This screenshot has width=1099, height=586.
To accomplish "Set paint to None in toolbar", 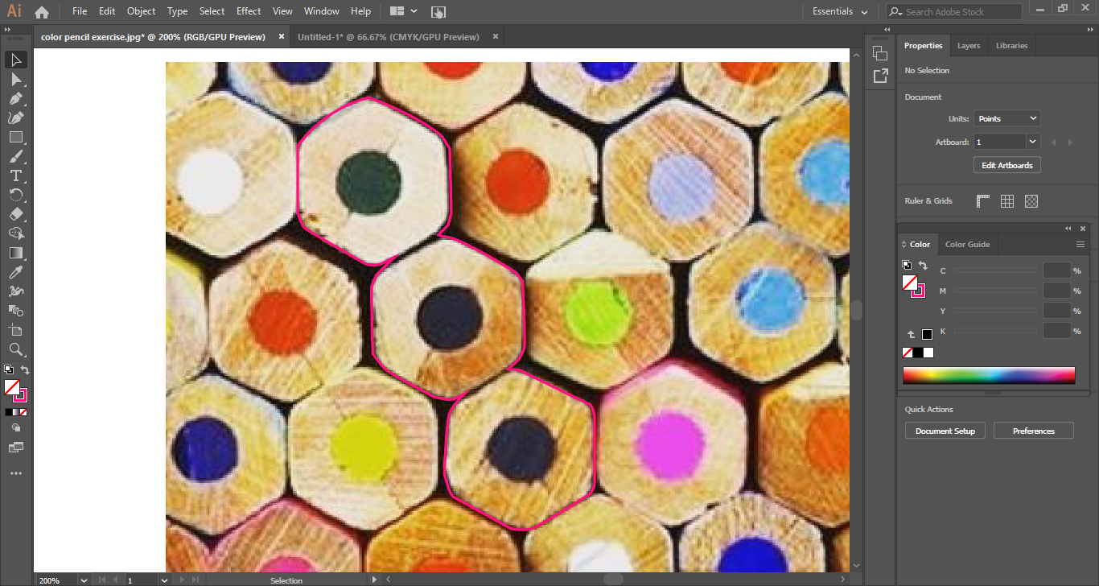I will point(23,411).
